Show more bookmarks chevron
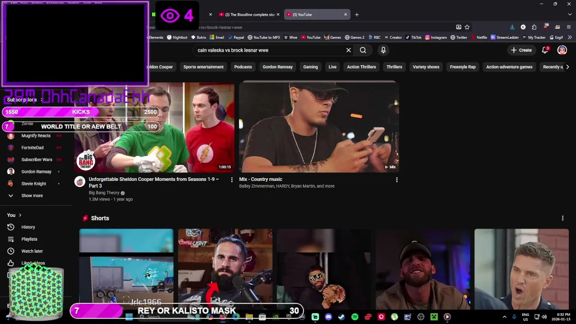This screenshot has height=324, width=576. [x=570, y=37]
